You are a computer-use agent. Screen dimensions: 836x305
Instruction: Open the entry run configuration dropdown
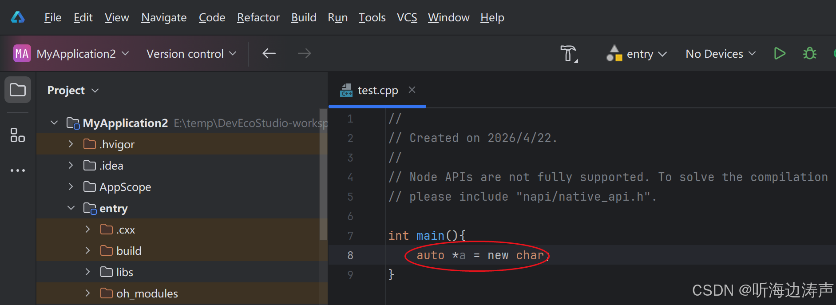click(637, 54)
